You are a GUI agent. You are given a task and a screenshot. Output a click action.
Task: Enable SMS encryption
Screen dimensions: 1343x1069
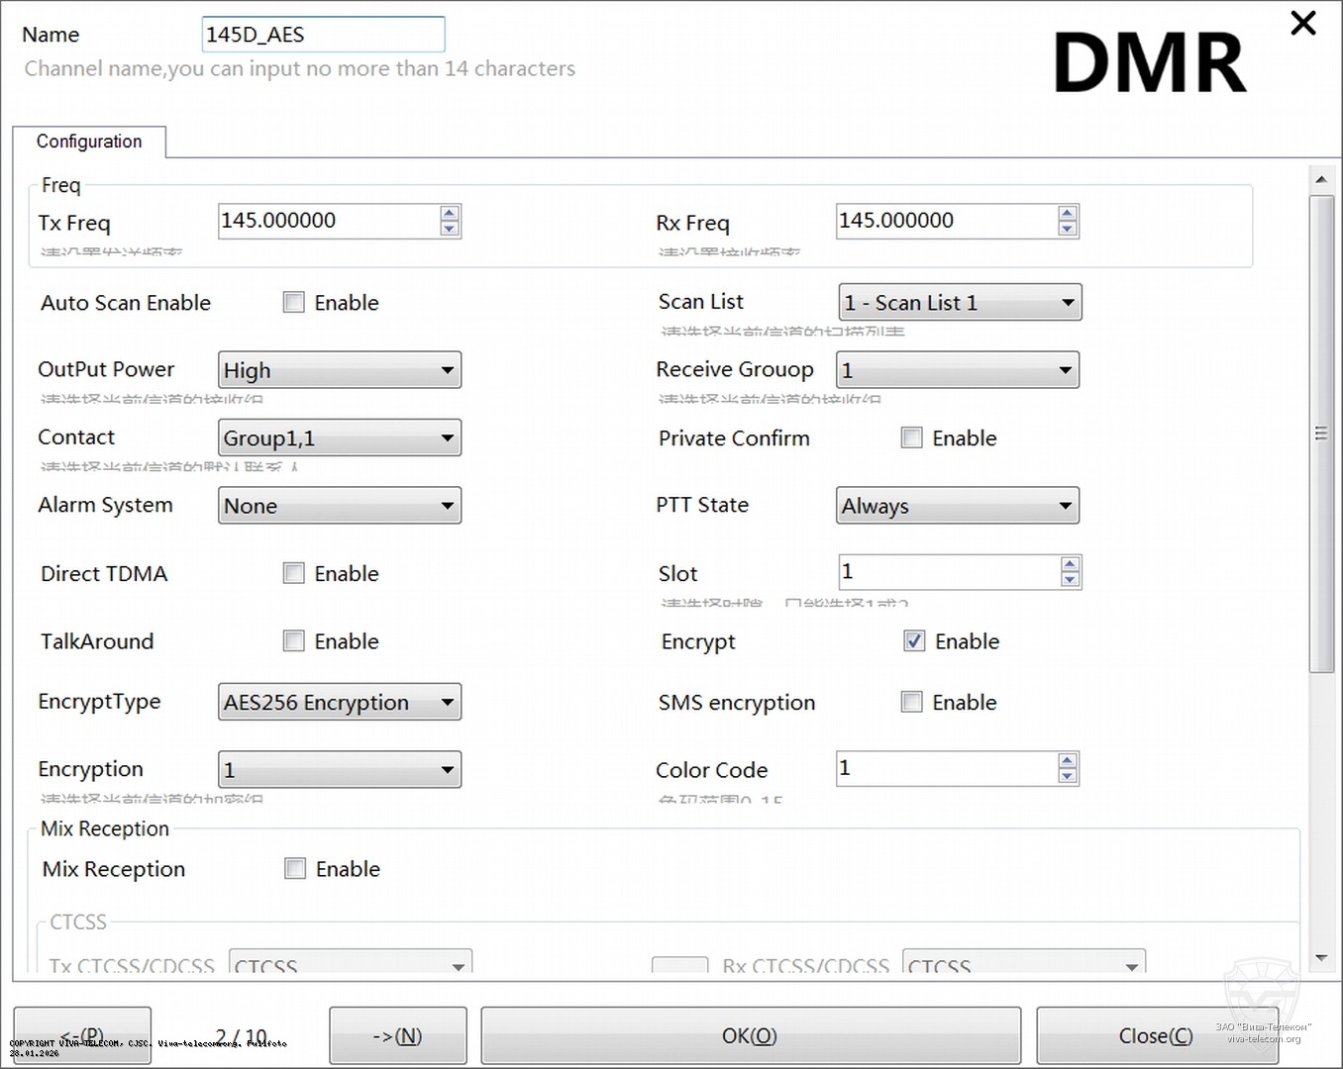pos(911,701)
